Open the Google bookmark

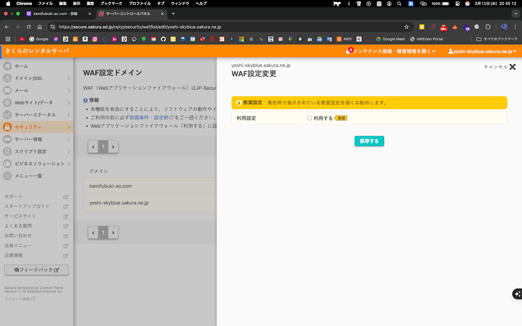click(39, 39)
